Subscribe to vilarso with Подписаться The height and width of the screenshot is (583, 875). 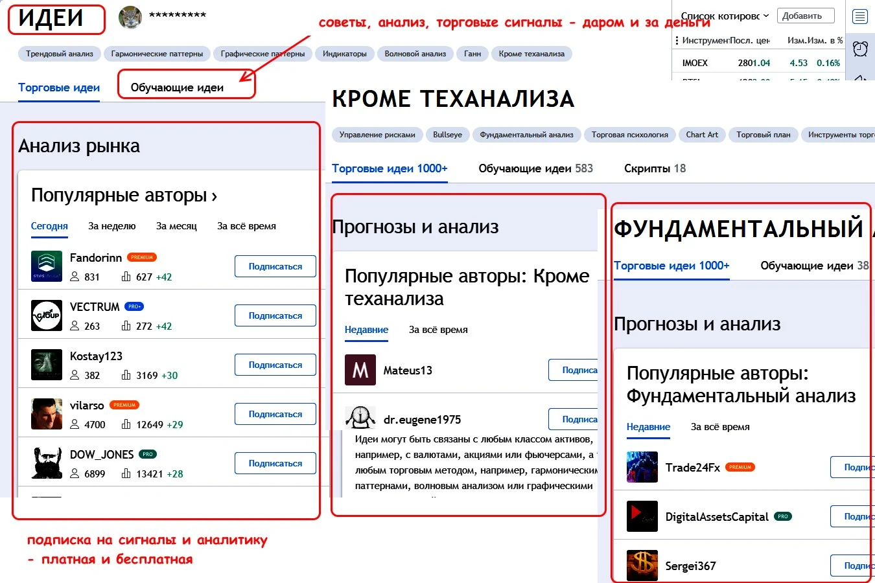[275, 414]
